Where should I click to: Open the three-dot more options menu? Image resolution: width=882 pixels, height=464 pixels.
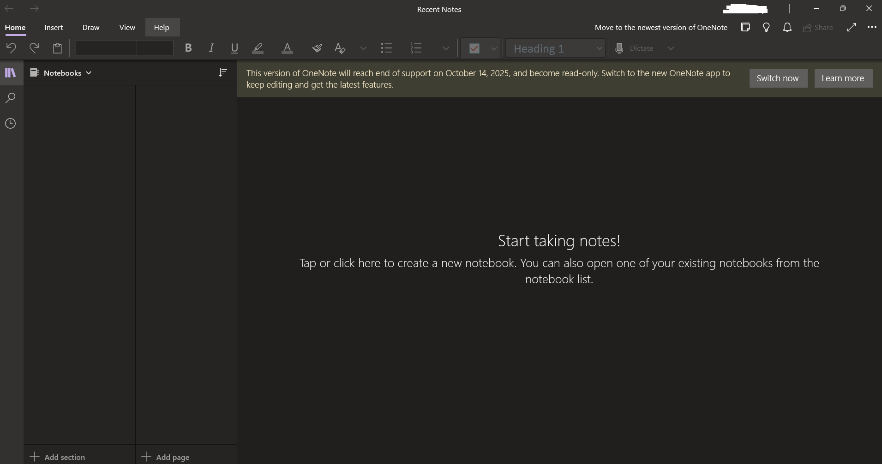pyautogui.click(x=872, y=27)
